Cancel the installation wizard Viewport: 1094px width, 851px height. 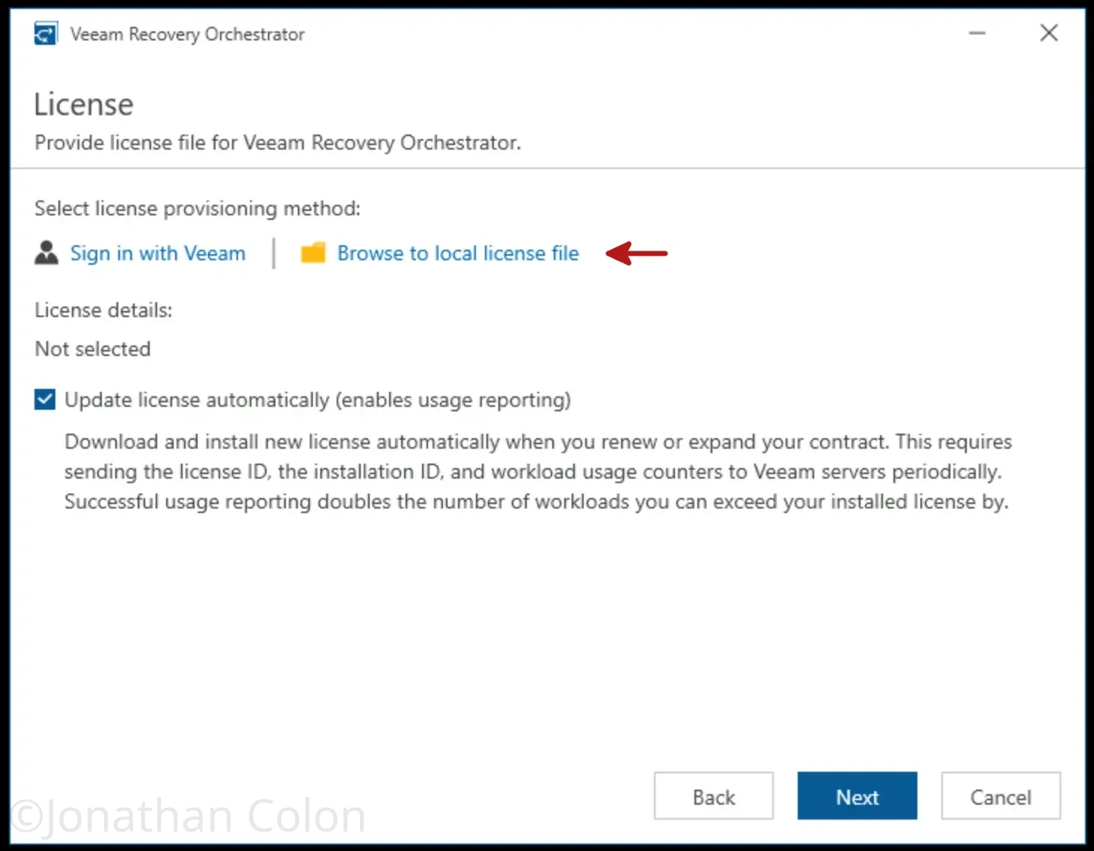(x=1001, y=796)
